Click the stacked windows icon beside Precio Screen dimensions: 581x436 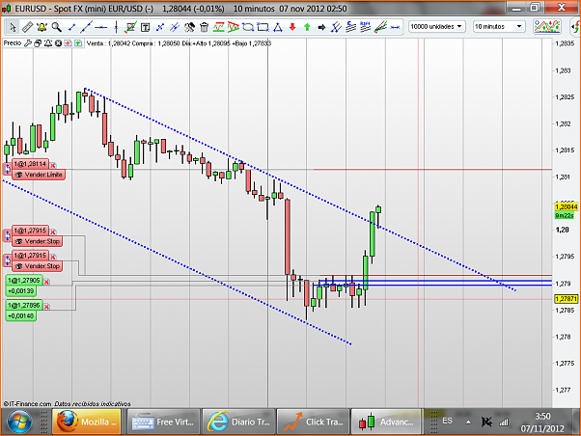(38, 43)
